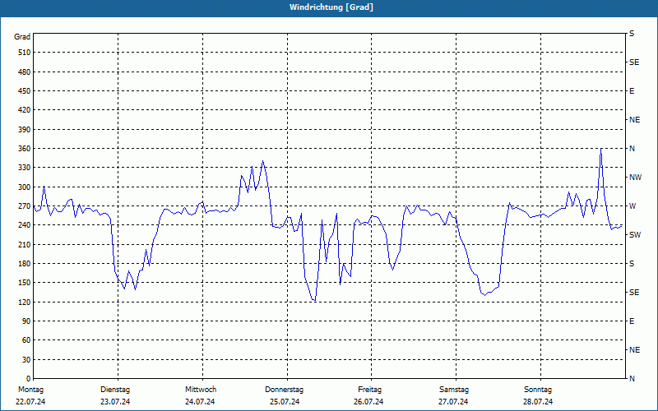The width and height of the screenshot is (658, 411).
Task: Click the 360 degree axis label
Action: pos(25,149)
